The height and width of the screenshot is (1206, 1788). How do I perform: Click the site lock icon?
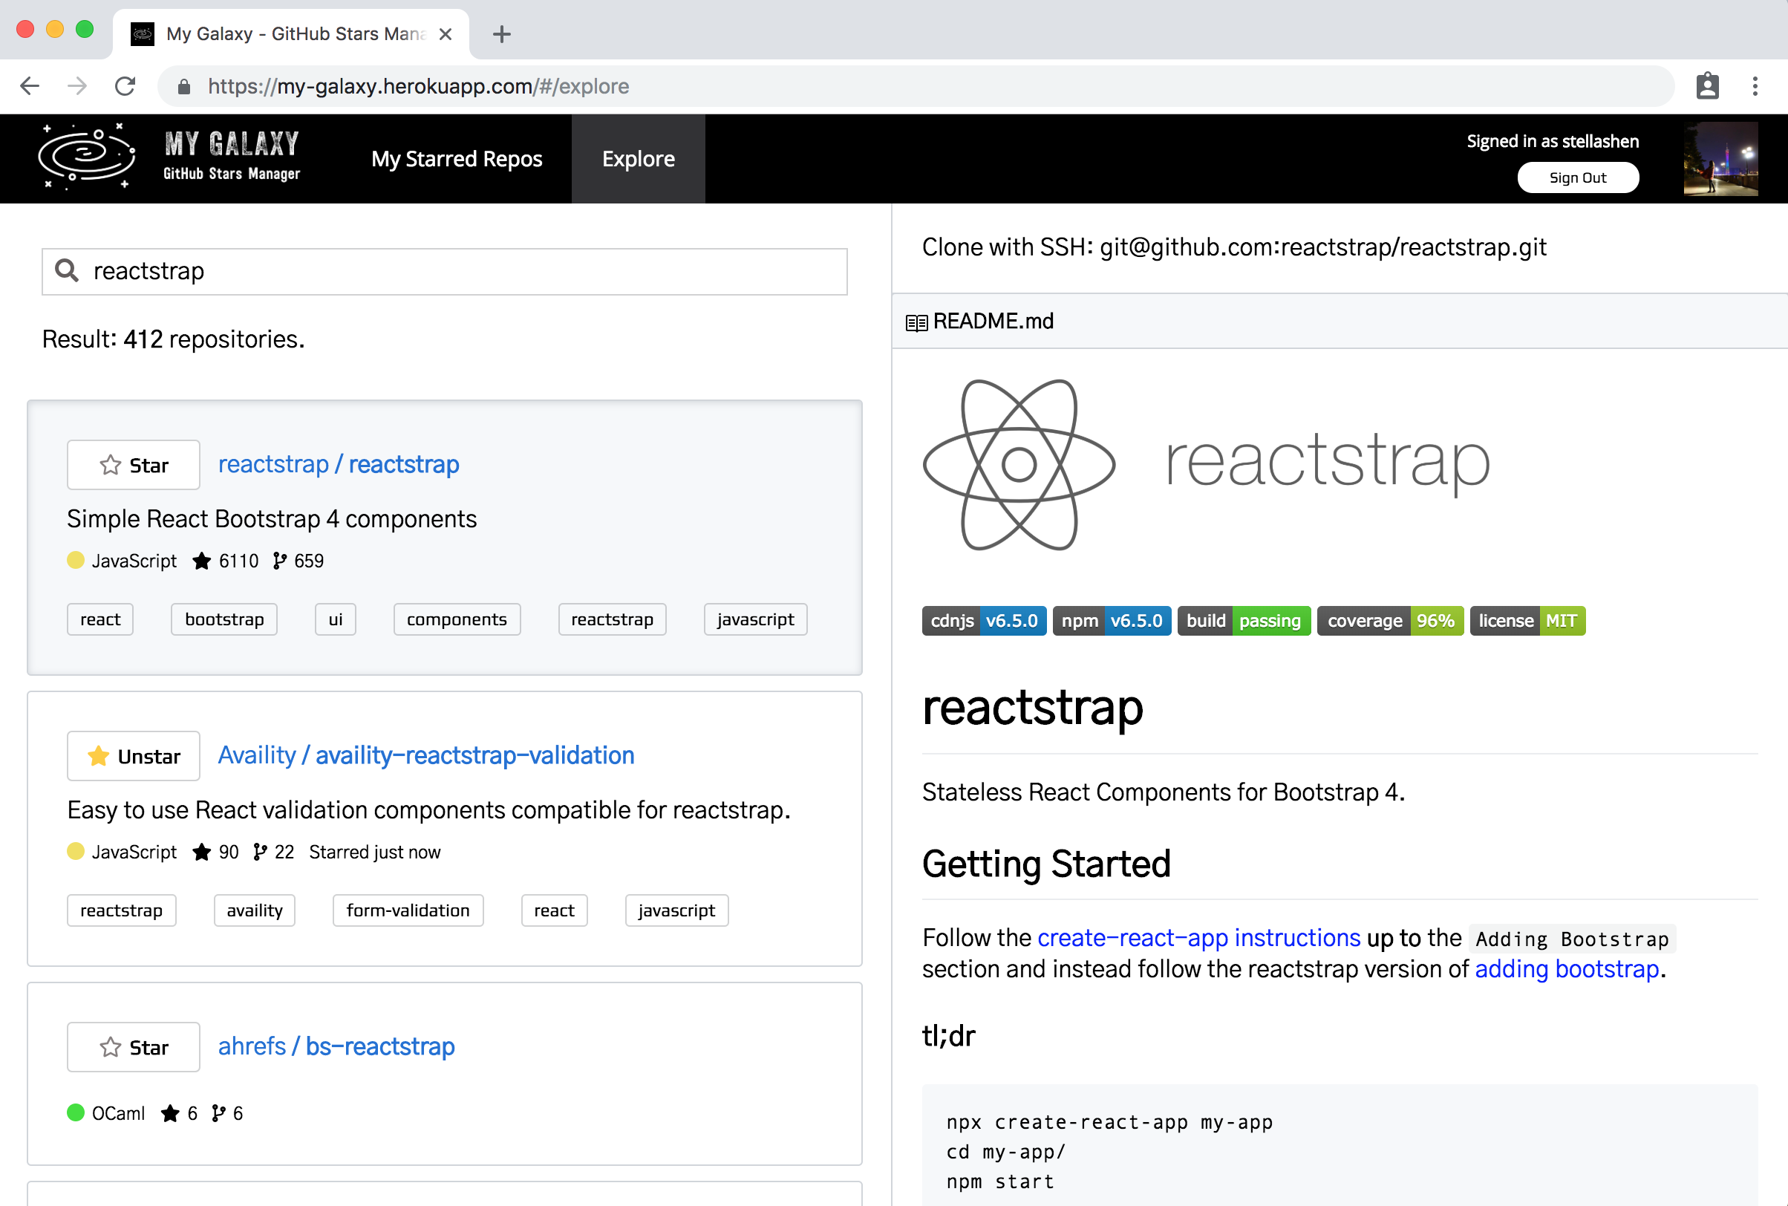[184, 86]
